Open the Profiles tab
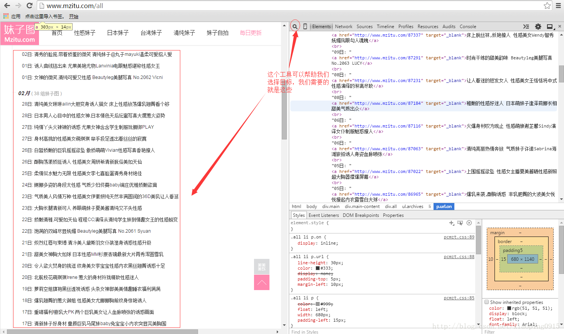564x334 pixels. [406, 27]
